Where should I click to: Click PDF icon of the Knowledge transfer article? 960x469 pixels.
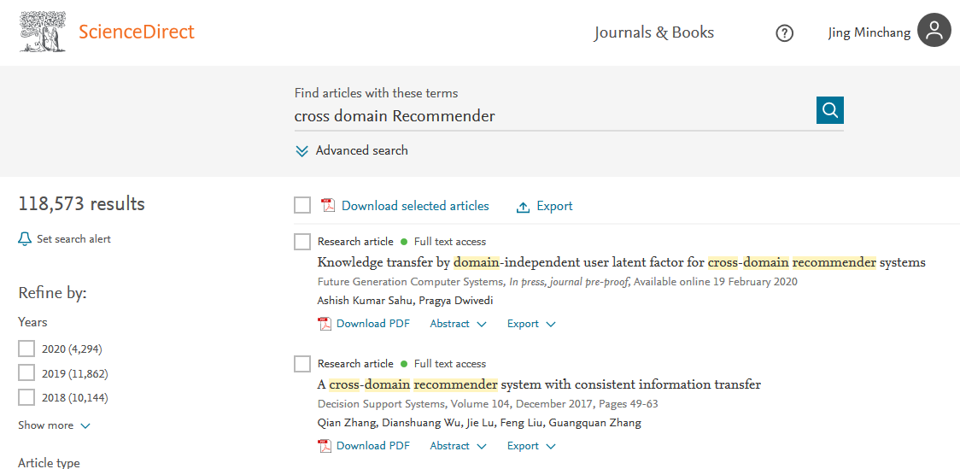tap(325, 324)
